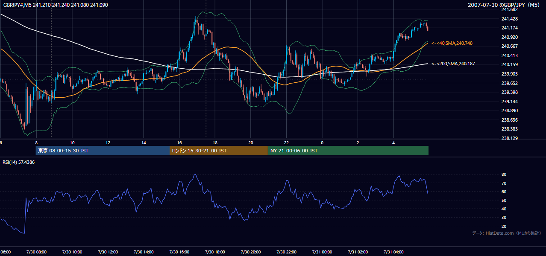Click the HistData.com data source note
This screenshot has width=546, height=256.
pyautogui.click(x=507, y=233)
